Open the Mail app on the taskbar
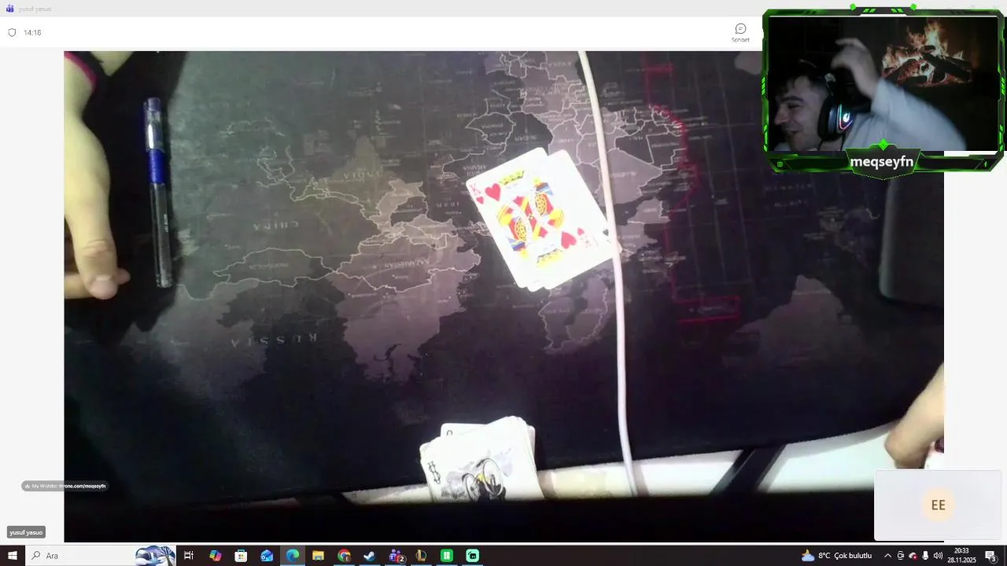The width and height of the screenshot is (1007, 566). [267, 556]
